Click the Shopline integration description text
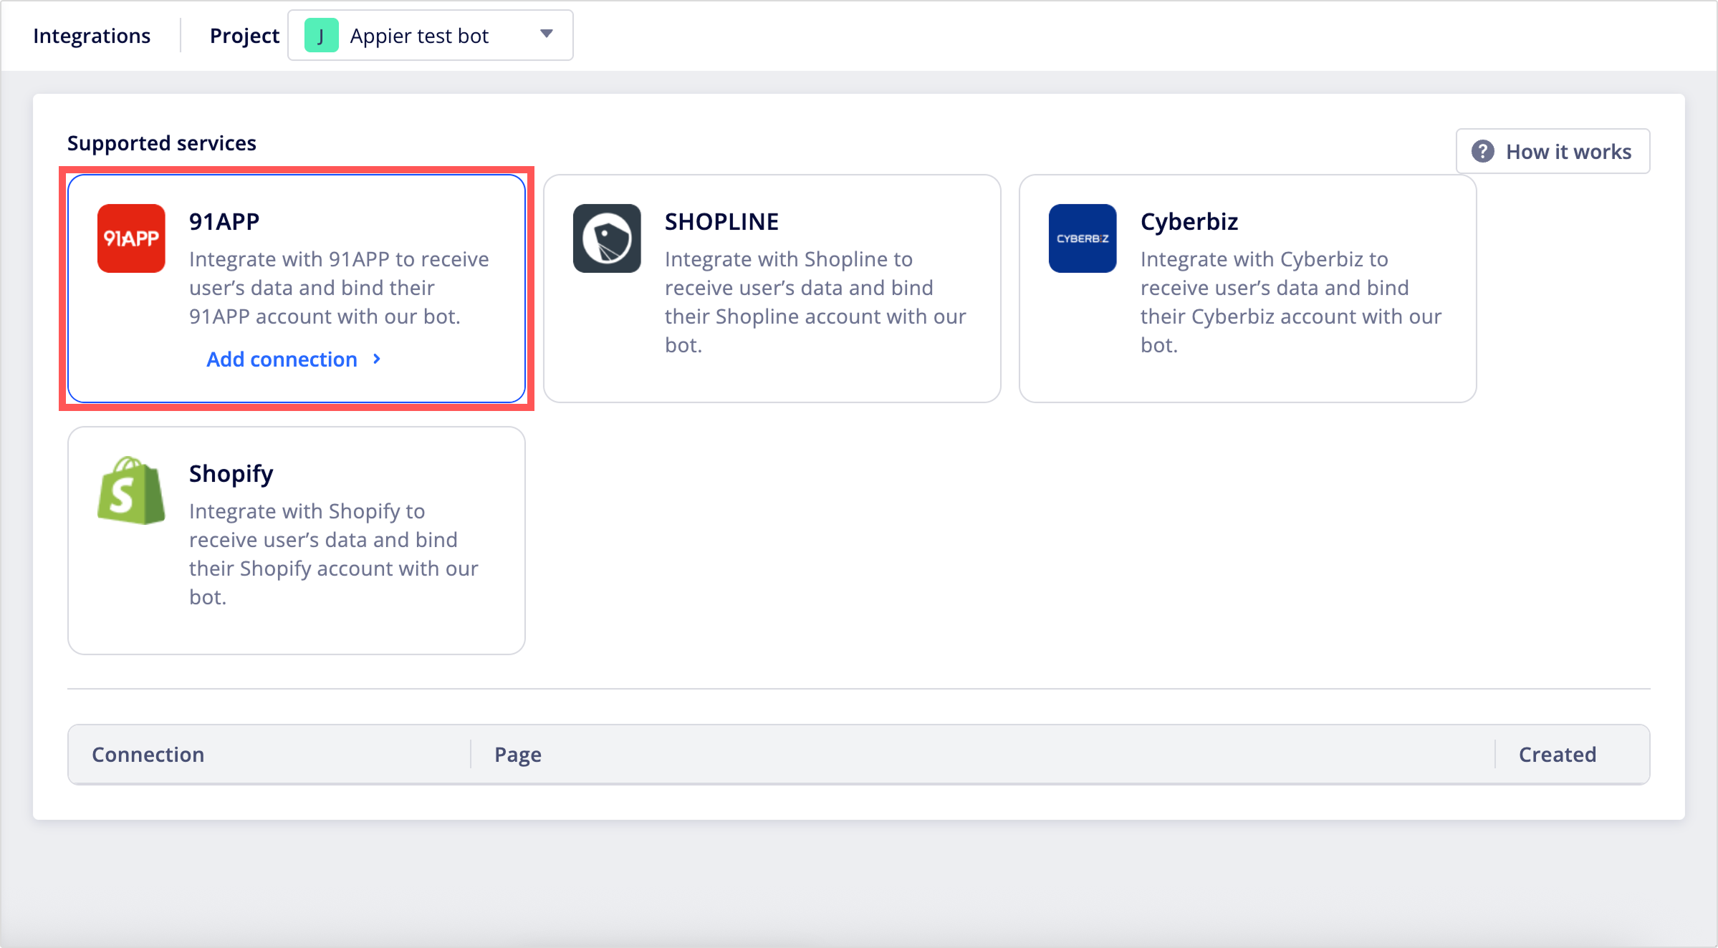This screenshot has width=1718, height=948. point(815,302)
